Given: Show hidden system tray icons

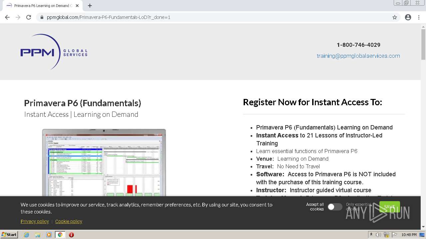Looking at the screenshot, I should 371,235.
